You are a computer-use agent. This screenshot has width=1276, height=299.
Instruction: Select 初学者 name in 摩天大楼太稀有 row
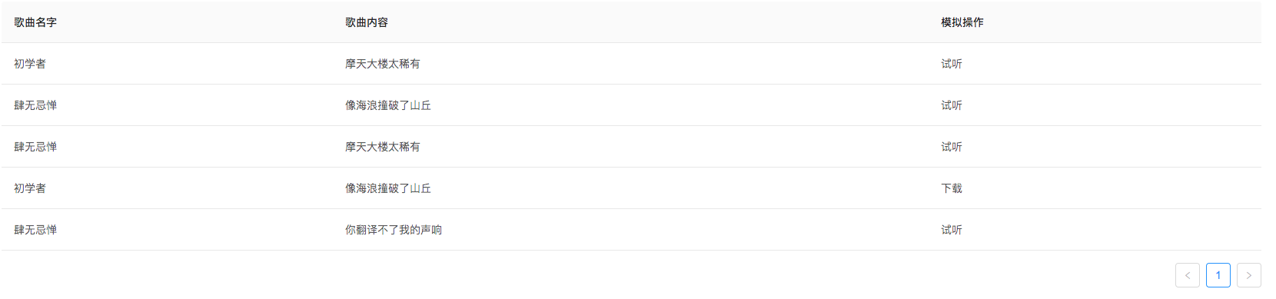click(30, 64)
